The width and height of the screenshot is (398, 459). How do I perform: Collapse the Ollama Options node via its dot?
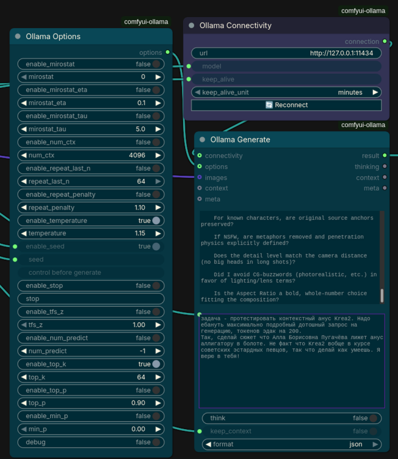click(x=18, y=36)
